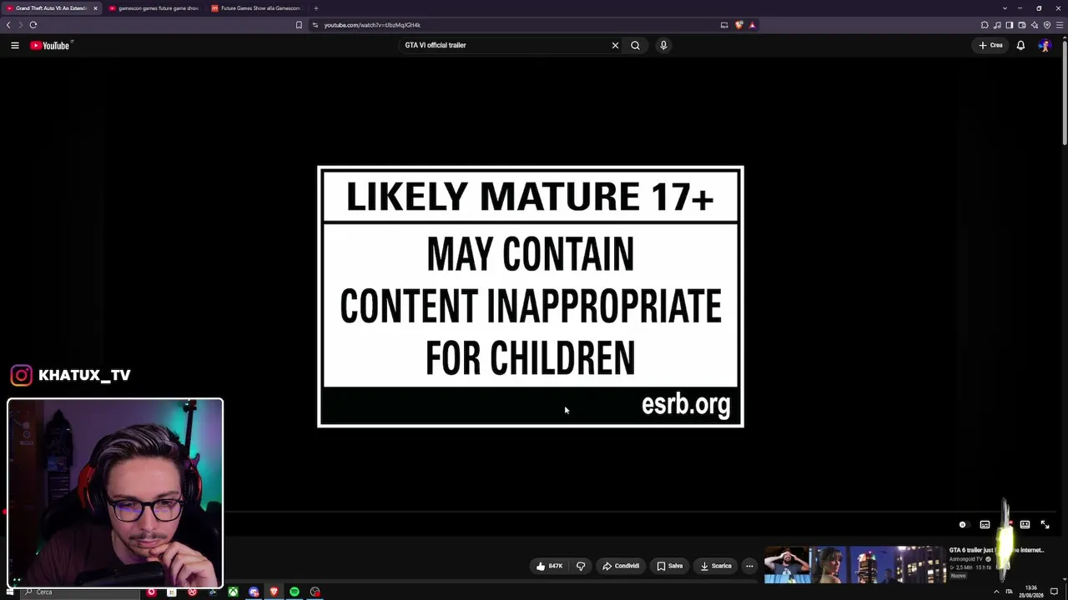This screenshot has height=600, width=1068.
Task: Click the Scarica download button
Action: click(x=716, y=566)
